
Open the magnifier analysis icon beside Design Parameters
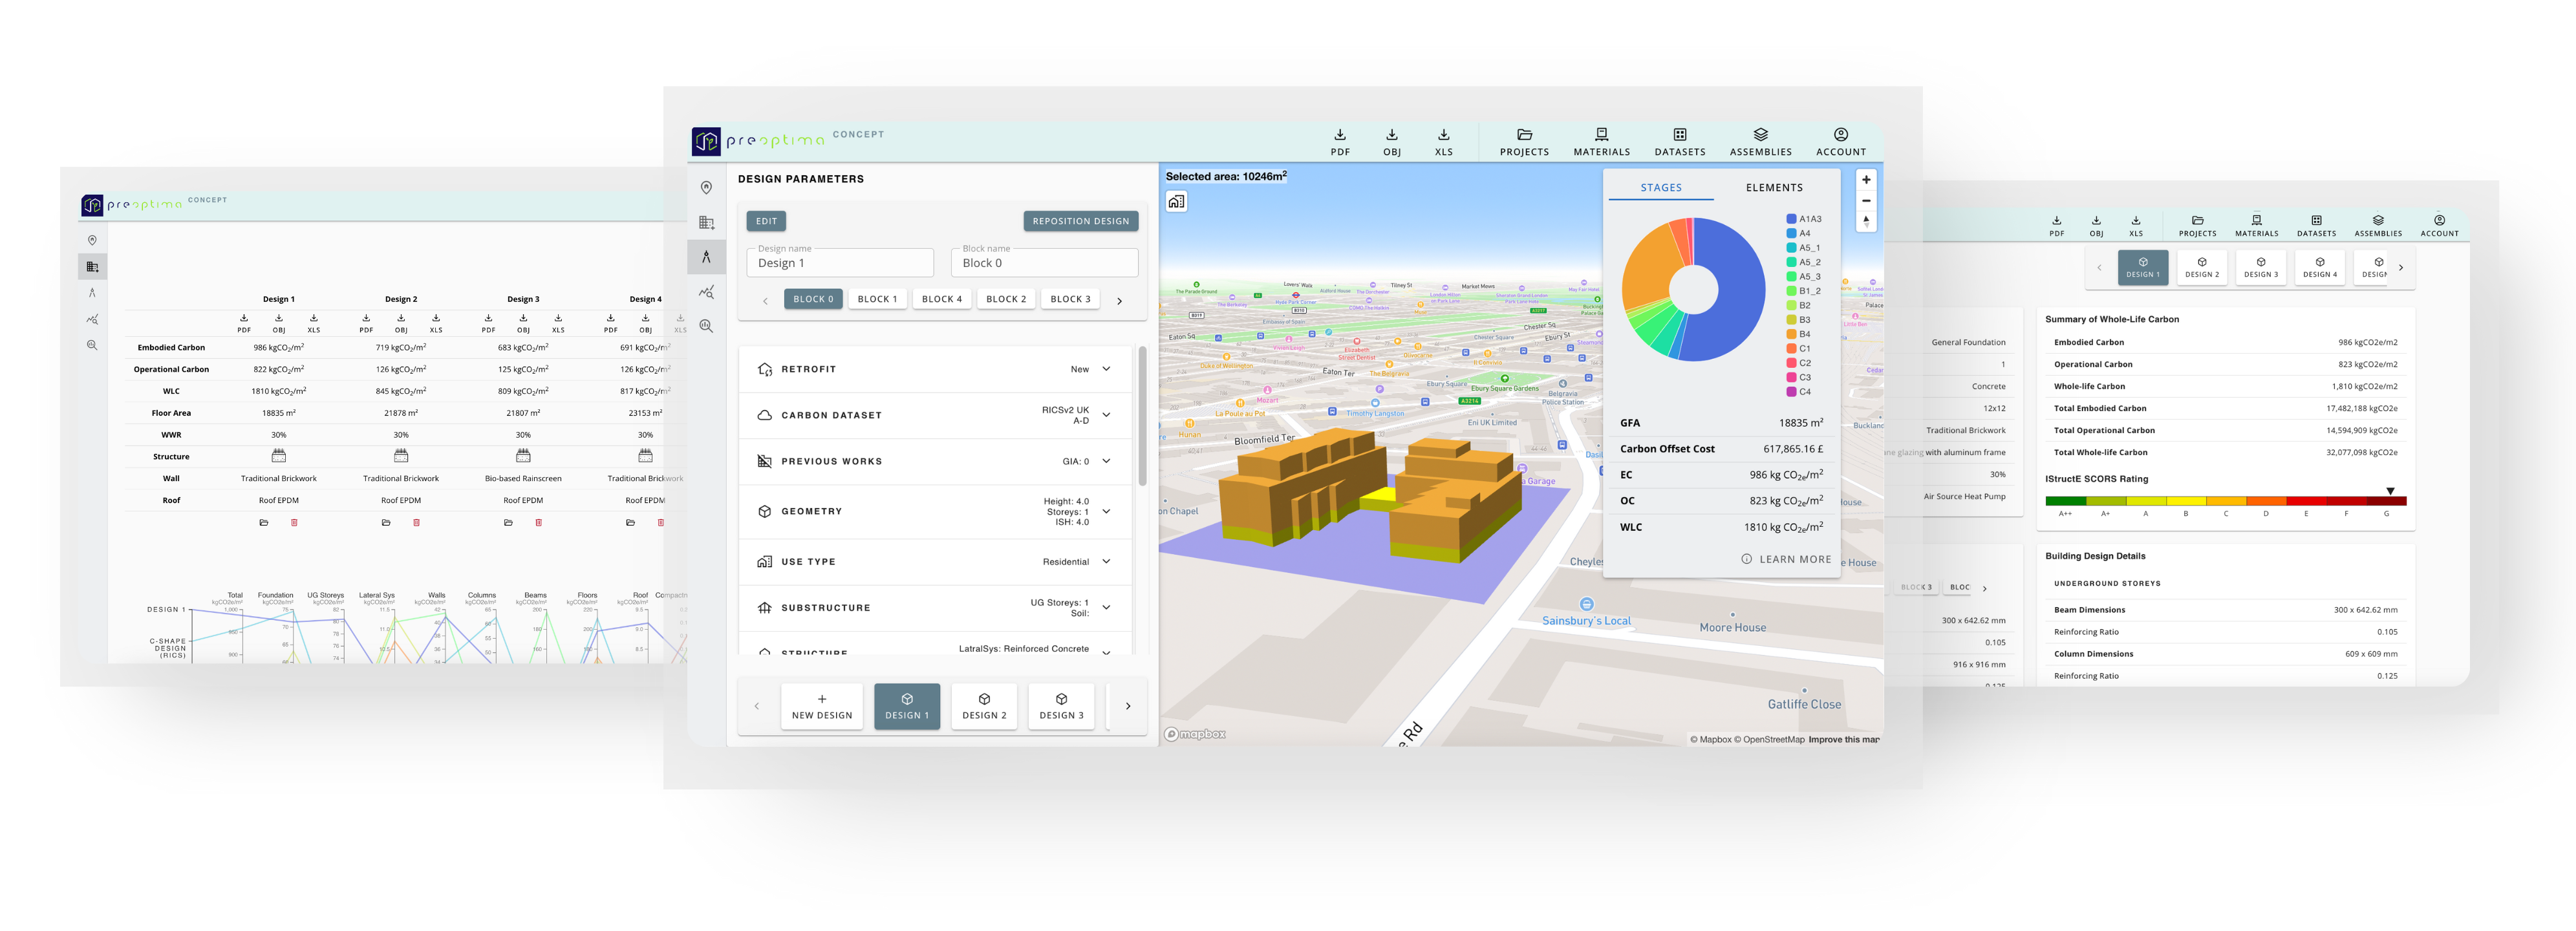point(706,326)
